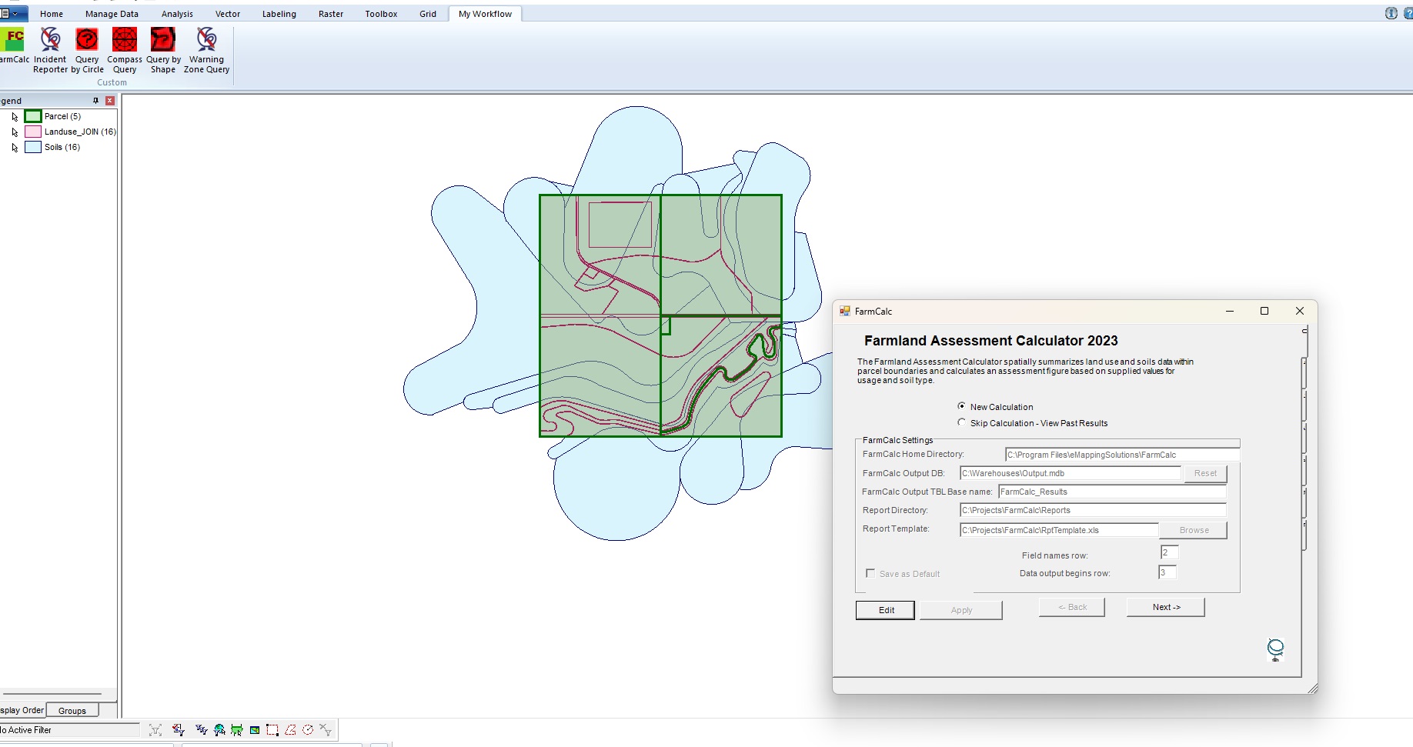This screenshot has height=747, width=1413.
Task: Click the <- Back button
Action: point(1072,607)
